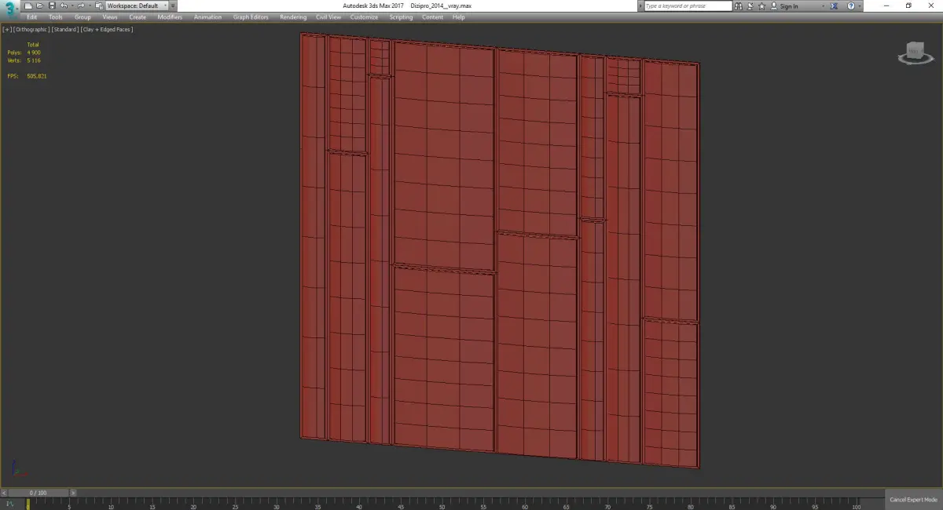Click the FPS 505,821 statistic text
The height and width of the screenshot is (510, 943).
tap(27, 76)
